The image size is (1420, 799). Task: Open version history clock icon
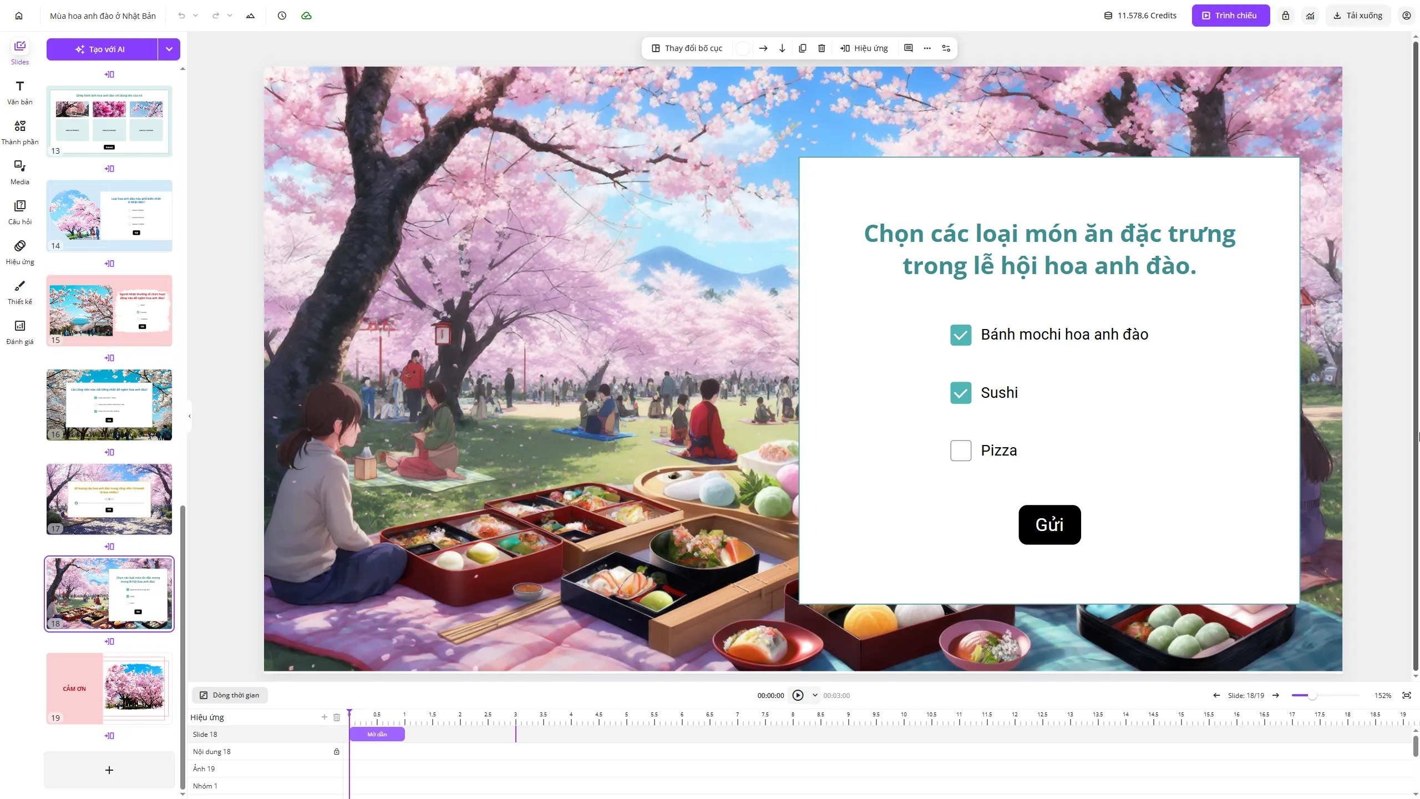click(282, 15)
